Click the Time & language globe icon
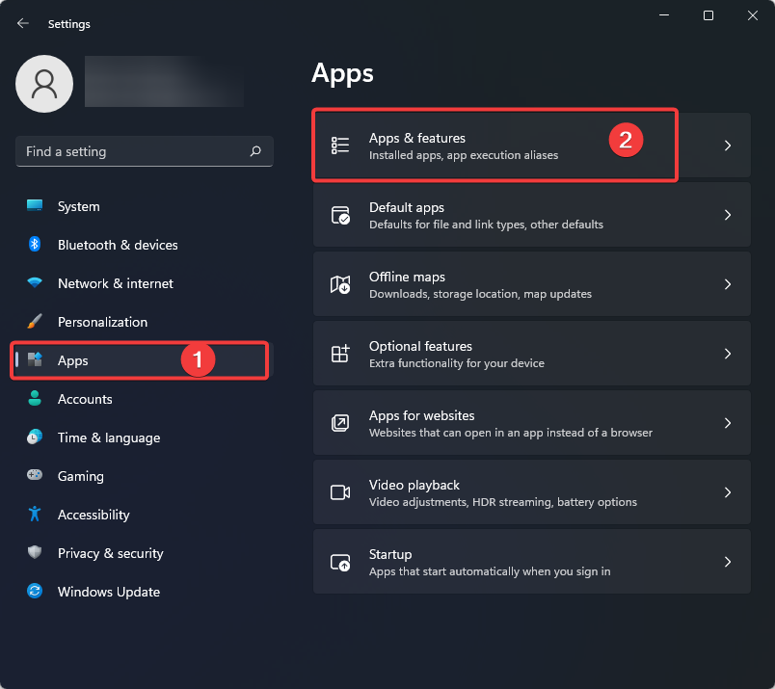This screenshot has height=689, width=775. pos(35,437)
